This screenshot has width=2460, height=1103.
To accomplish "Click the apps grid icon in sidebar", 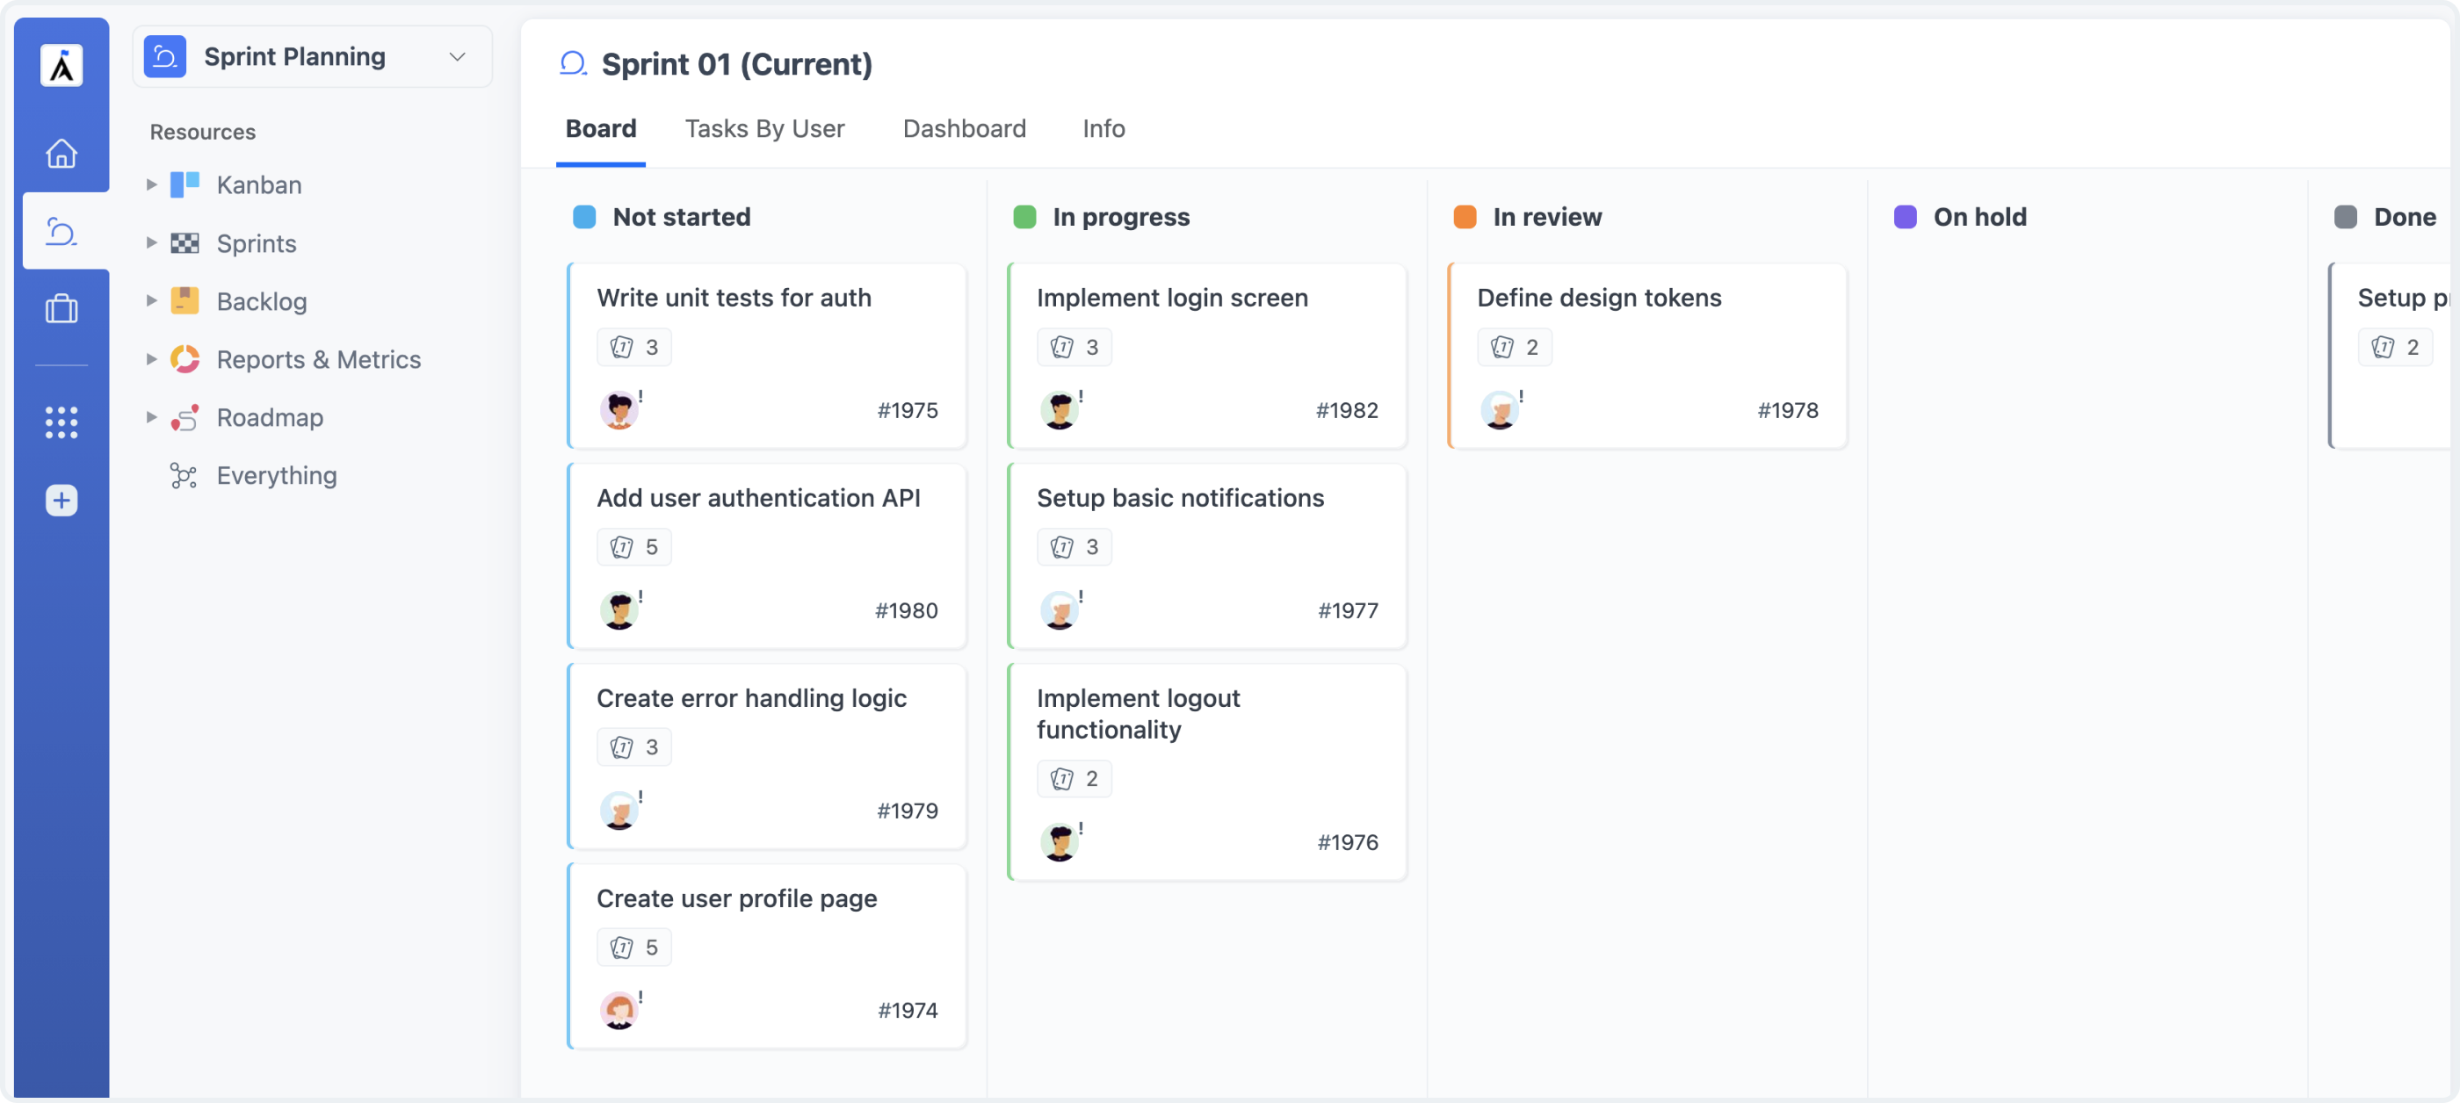I will [x=61, y=422].
